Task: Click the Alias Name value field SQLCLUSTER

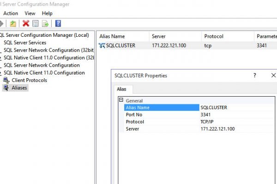Action: click(x=237, y=108)
